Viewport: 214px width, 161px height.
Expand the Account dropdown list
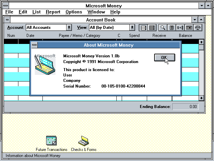pos(69,28)
